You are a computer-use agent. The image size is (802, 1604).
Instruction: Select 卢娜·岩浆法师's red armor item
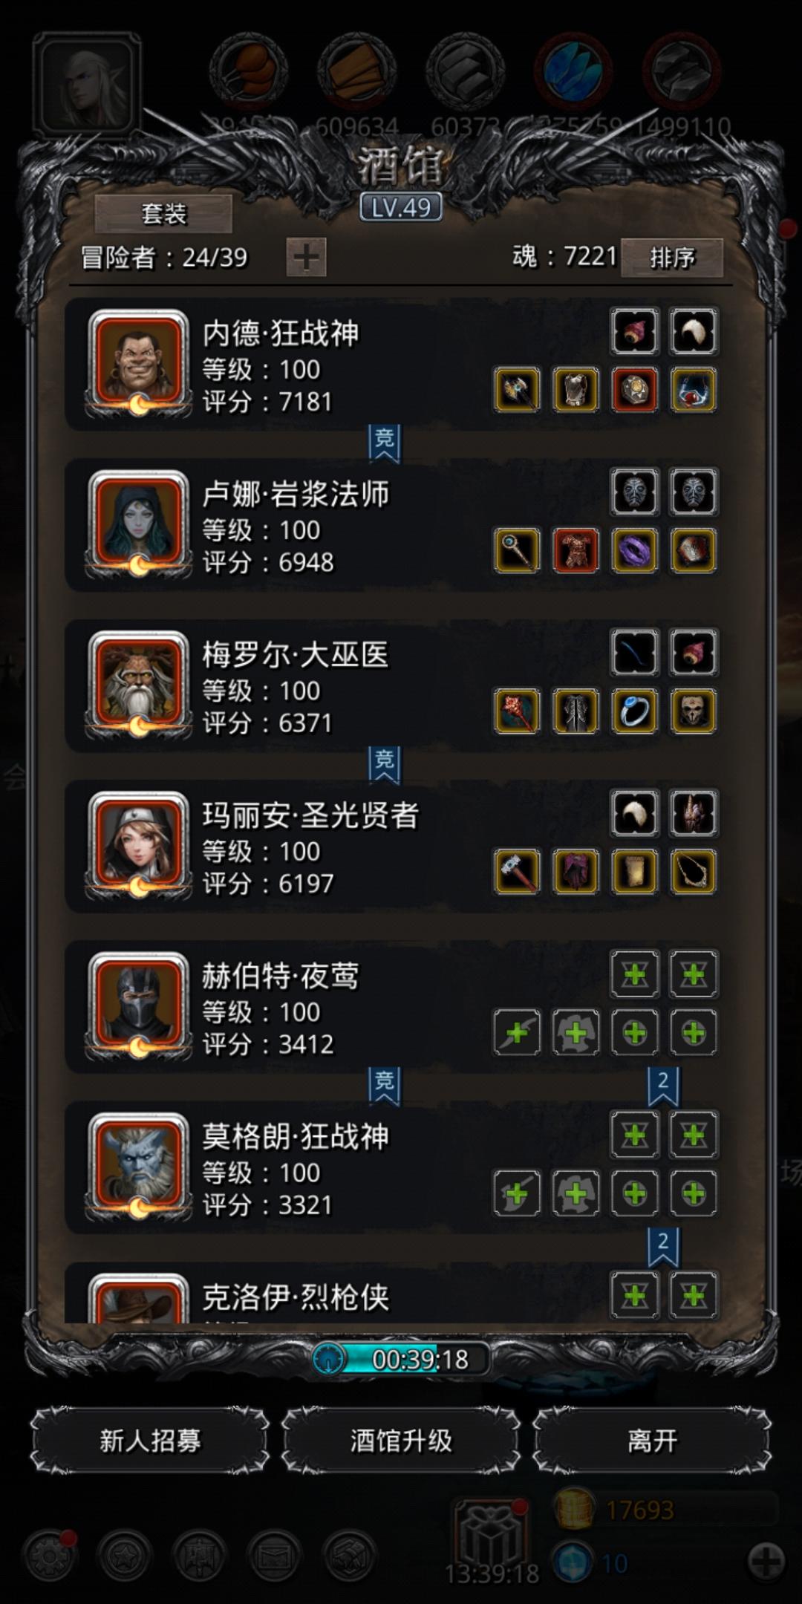coord(576,551)
